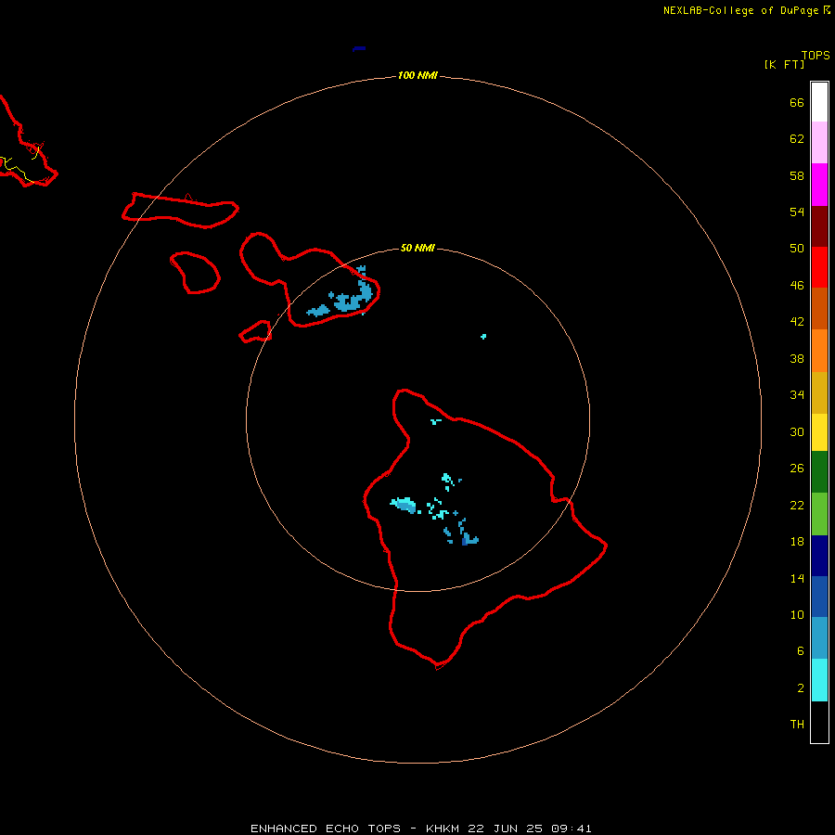The height and width of the screenshot is (835, 835).
Task: Click the dark blue echo near the top edge
Action: click(359, 49)
